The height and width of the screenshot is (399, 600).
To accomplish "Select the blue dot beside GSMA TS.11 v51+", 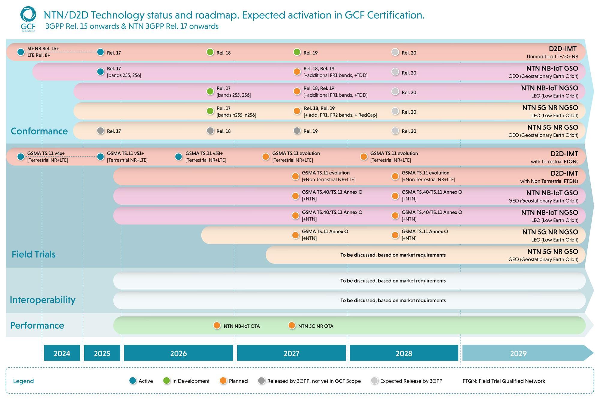I will (x=100, y=157).
